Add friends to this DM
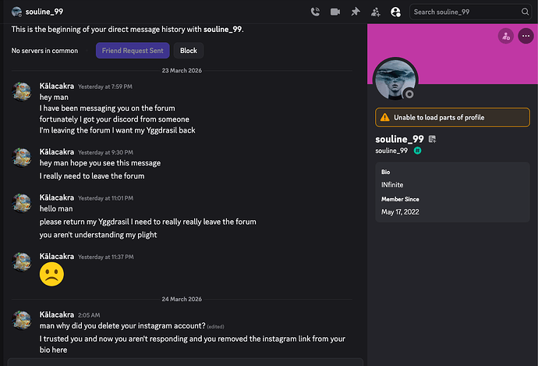The width and height of the screenshot is (538, 366). click(376, 12)
